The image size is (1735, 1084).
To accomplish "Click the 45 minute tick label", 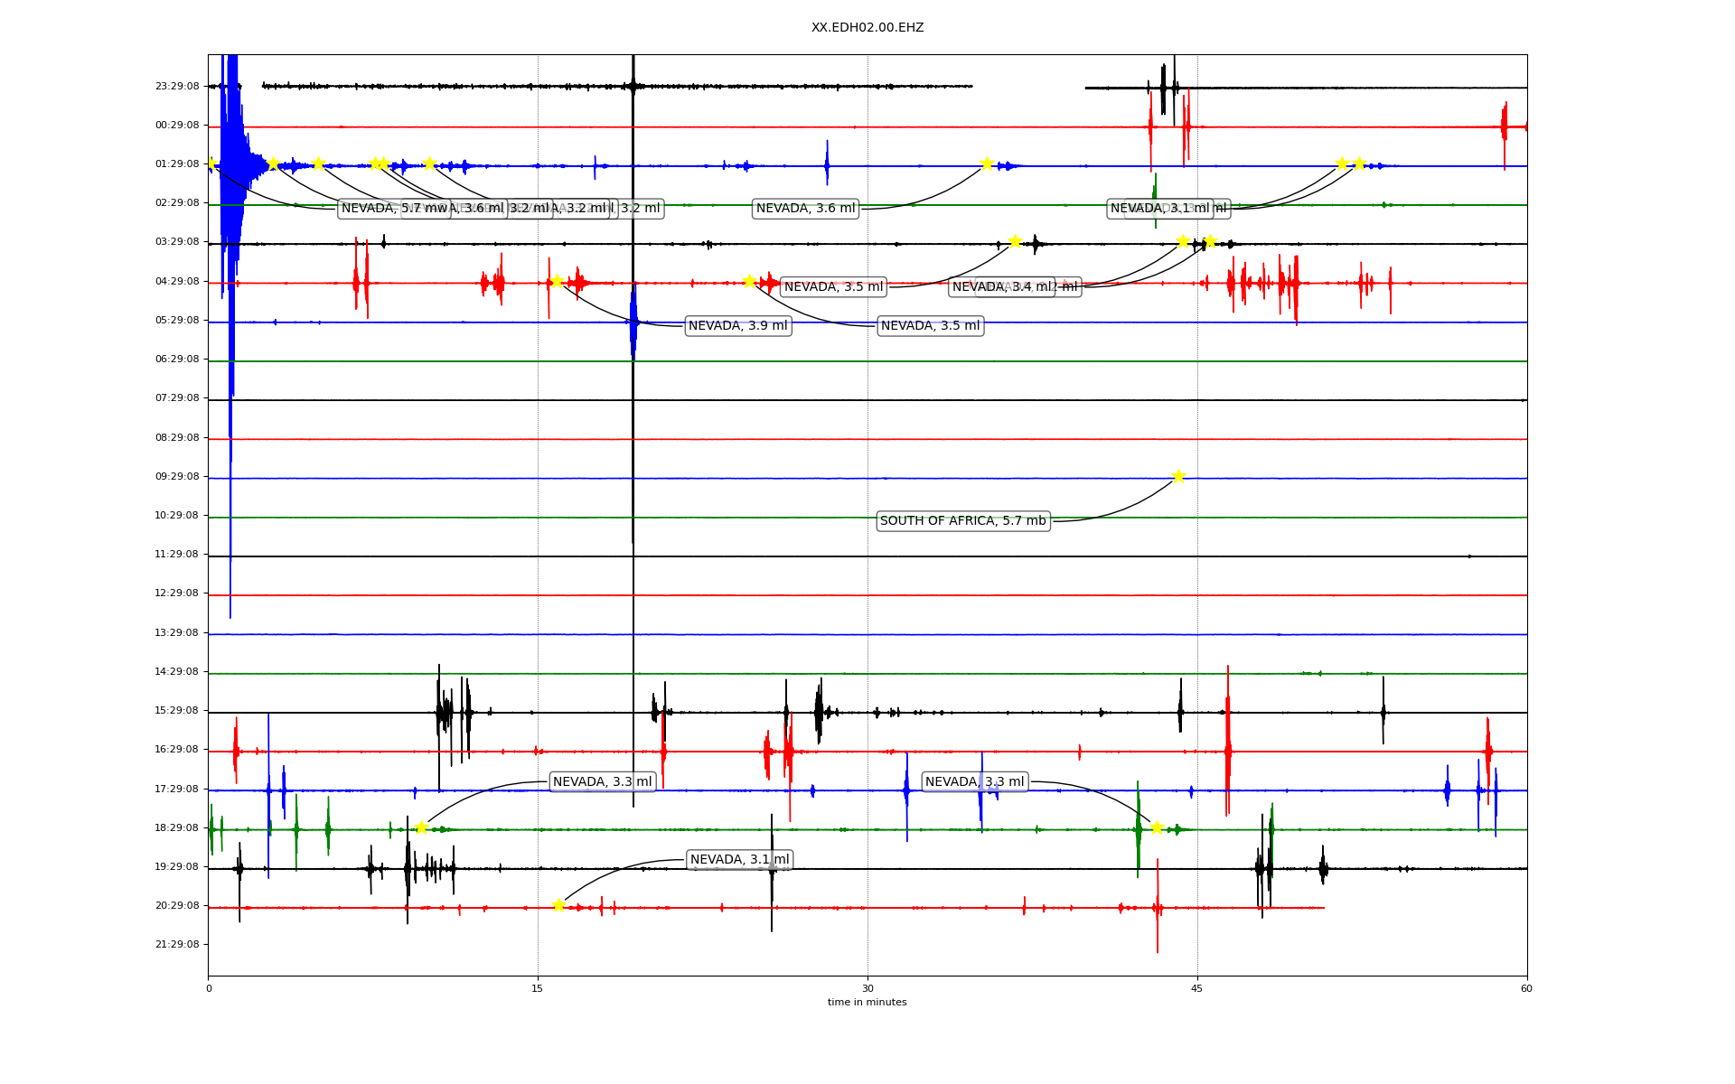I will (1196, 988).
